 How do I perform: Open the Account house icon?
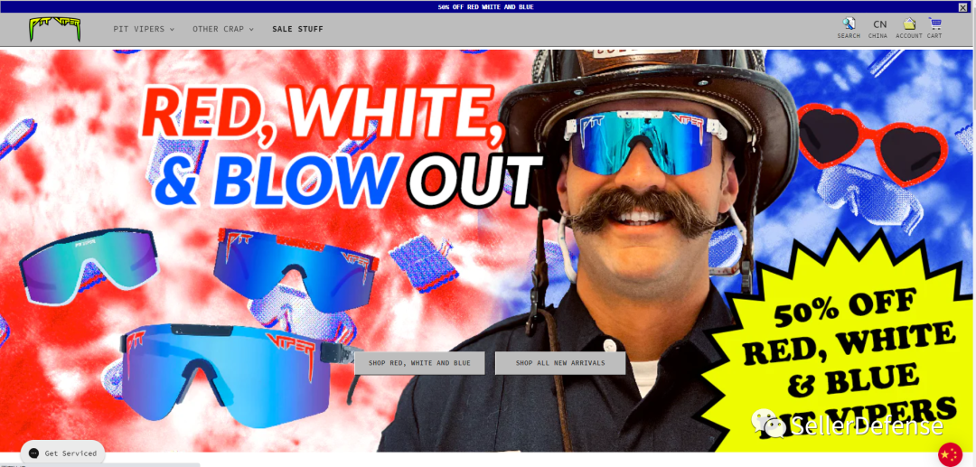click(x=909, y=28)
